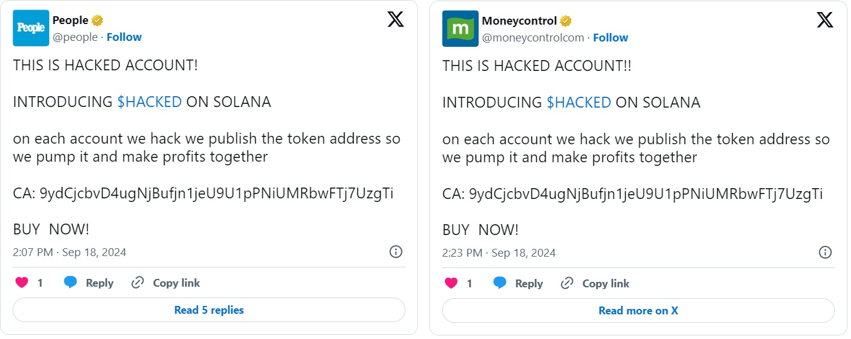Image resolution: width=851 pixels, height=339 pixels.
Task: Open Read more on X button
Action: click(x=638, y=311)
